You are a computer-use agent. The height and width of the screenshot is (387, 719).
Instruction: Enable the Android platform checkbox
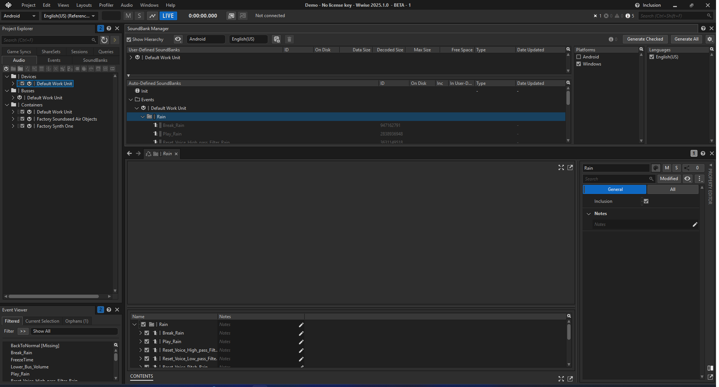579,57
